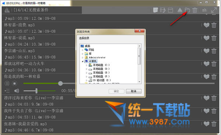Favorite 李宗盛-山丘.mp3 with its heart icon
The width and height of the screenshot is (221, 135).
tap(207, 51)
